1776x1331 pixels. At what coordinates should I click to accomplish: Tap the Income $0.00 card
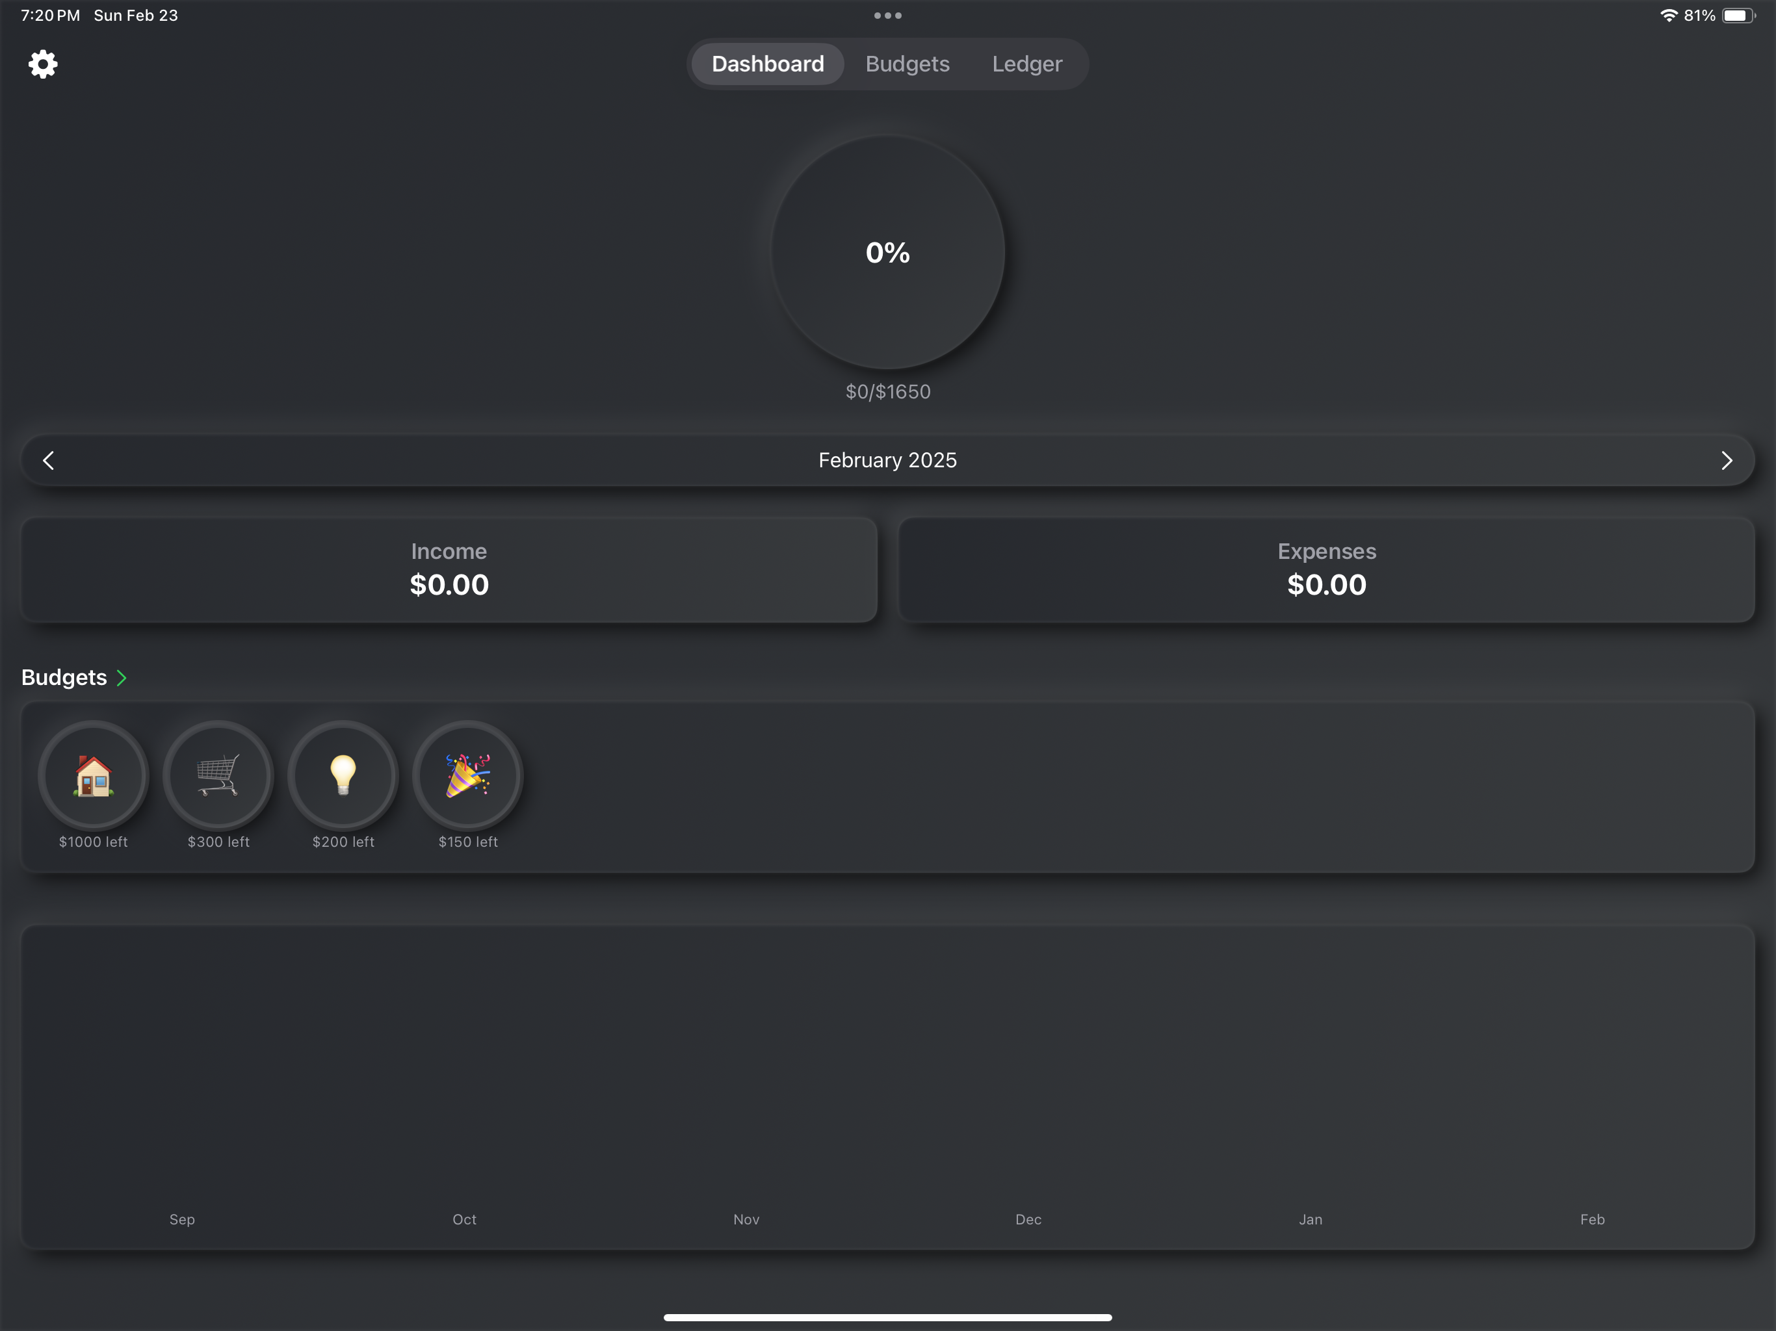pyautogui.click(x=449, y=570)
